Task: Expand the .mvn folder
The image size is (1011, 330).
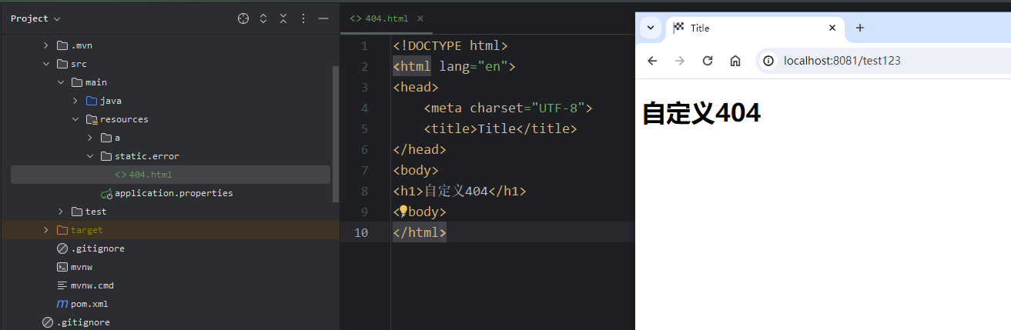Action: pyautogui.click(x=46, y=45)
